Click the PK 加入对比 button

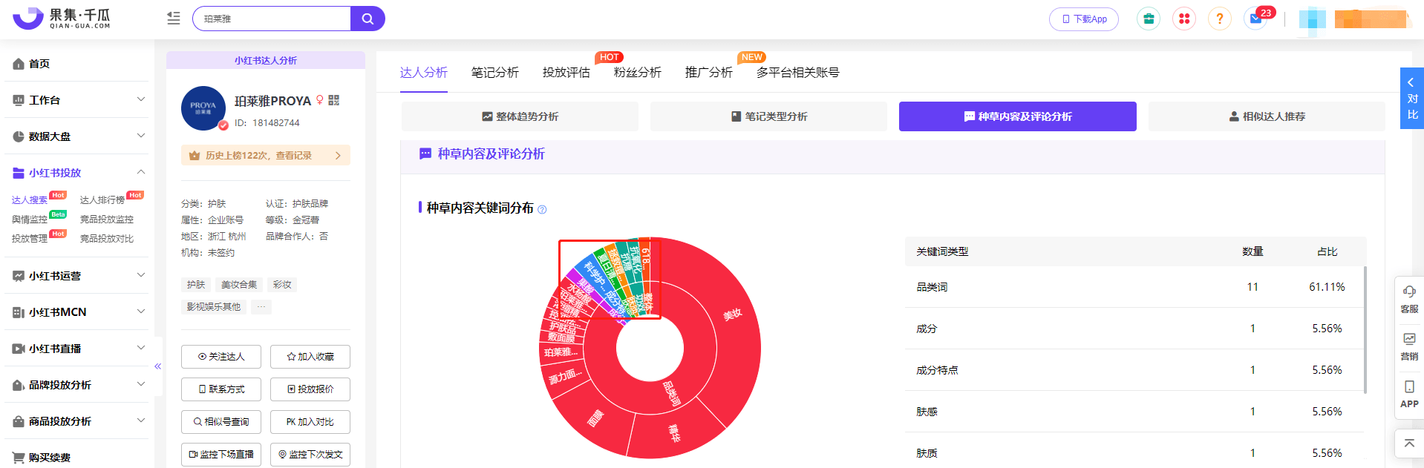[x=310, y=422]
